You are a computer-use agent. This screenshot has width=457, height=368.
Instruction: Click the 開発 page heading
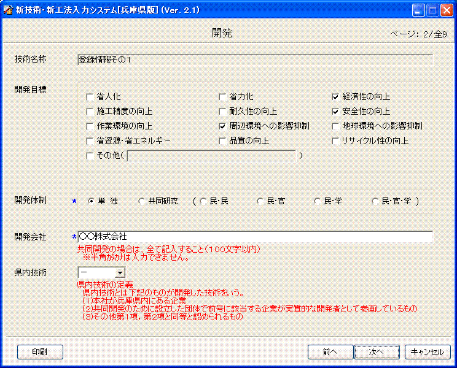(x=222, y=33)
